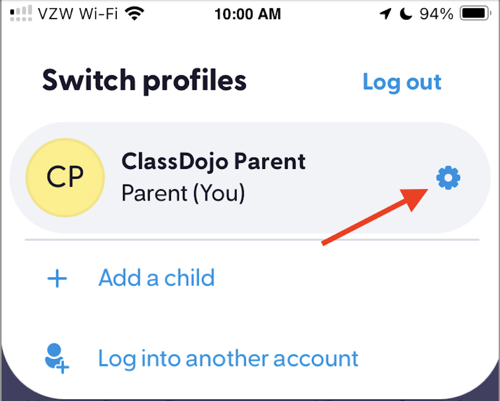Tap the 10:00 AM clock in status bar
Image resolution: width=500 pixels, height=401 pixels.
(x=247, y=14)
